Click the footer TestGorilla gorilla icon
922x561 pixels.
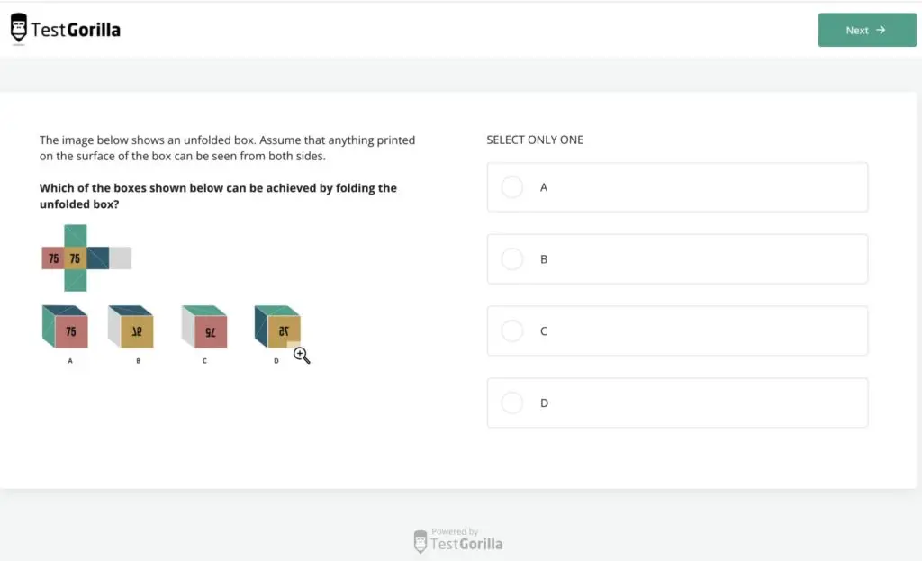click(x=420, y=541)
